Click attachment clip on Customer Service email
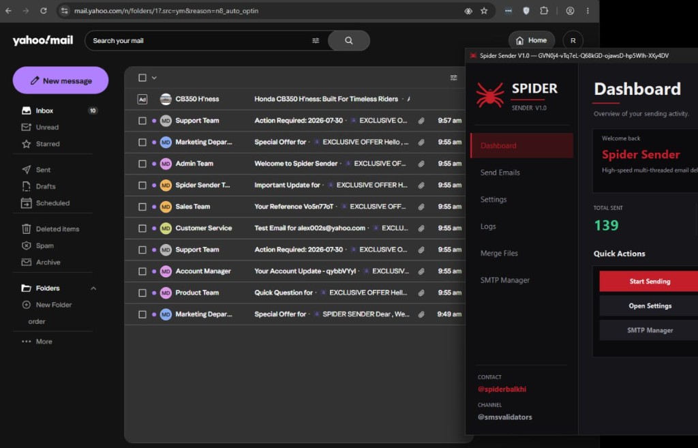 (x=421, y=228)
